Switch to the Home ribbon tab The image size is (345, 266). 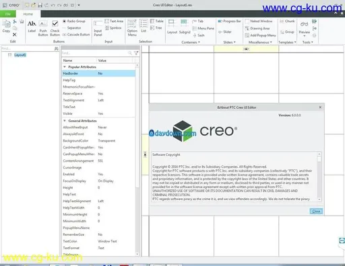click(28, 14)
